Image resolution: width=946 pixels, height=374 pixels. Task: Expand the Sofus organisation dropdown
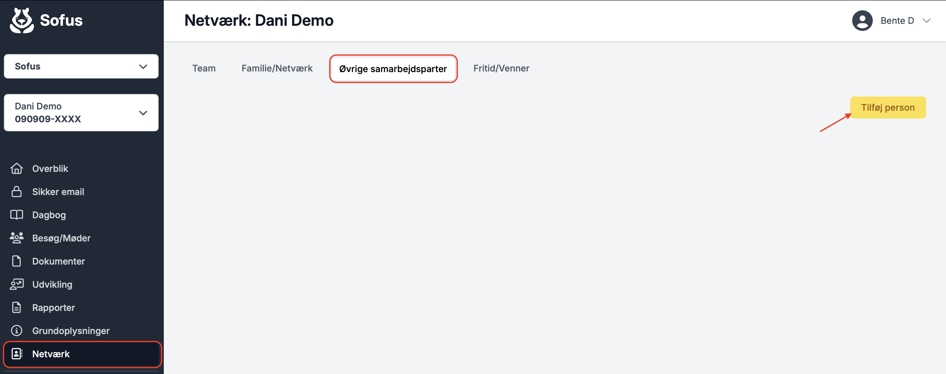coord(81,66)
